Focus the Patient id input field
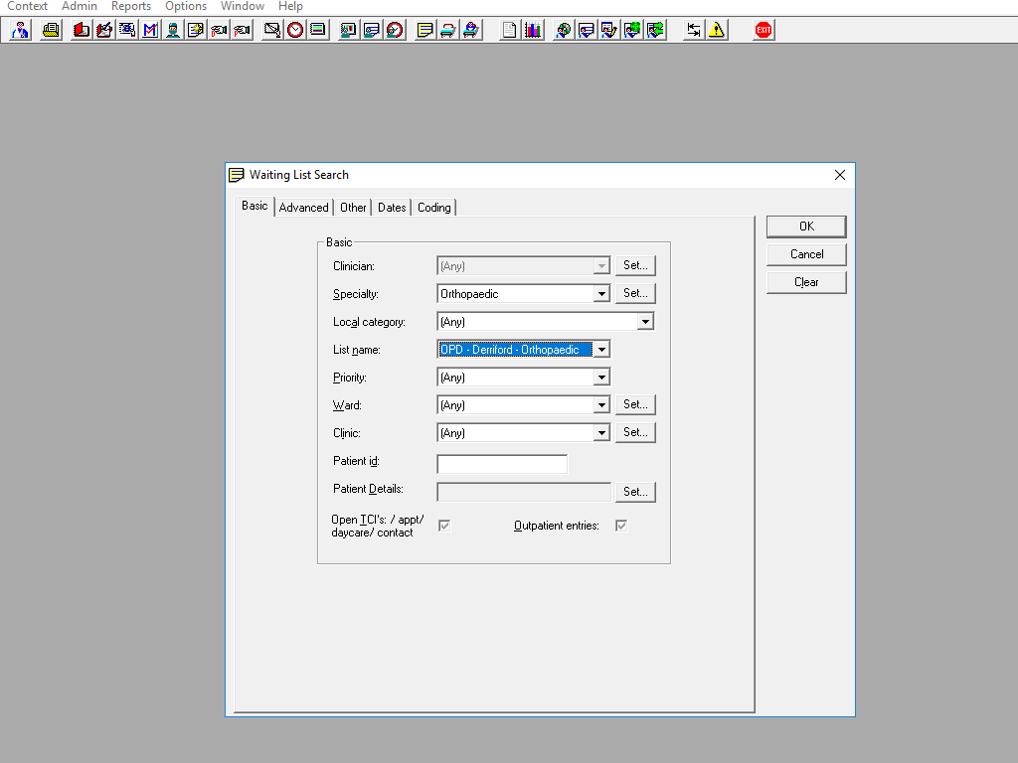The image size is (1018, 763). click(502, 464)
